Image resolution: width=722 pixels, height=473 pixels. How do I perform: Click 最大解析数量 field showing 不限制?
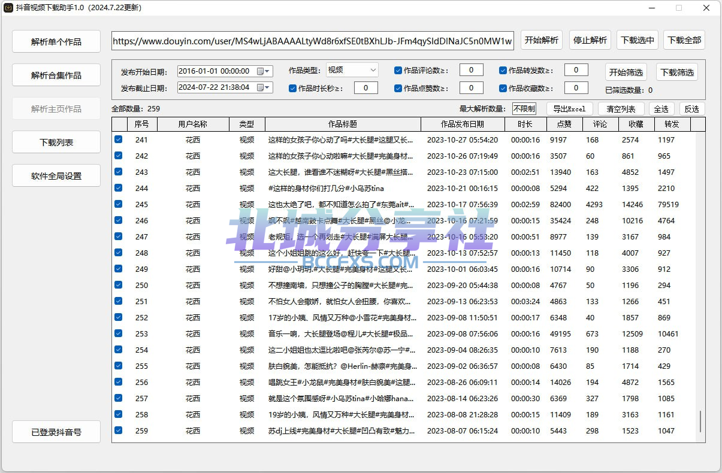click(524, 109)
